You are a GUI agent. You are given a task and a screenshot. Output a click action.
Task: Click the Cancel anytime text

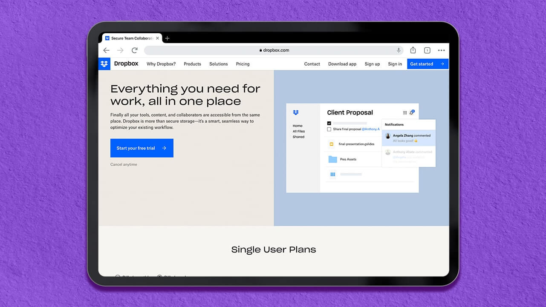[124, 164]
